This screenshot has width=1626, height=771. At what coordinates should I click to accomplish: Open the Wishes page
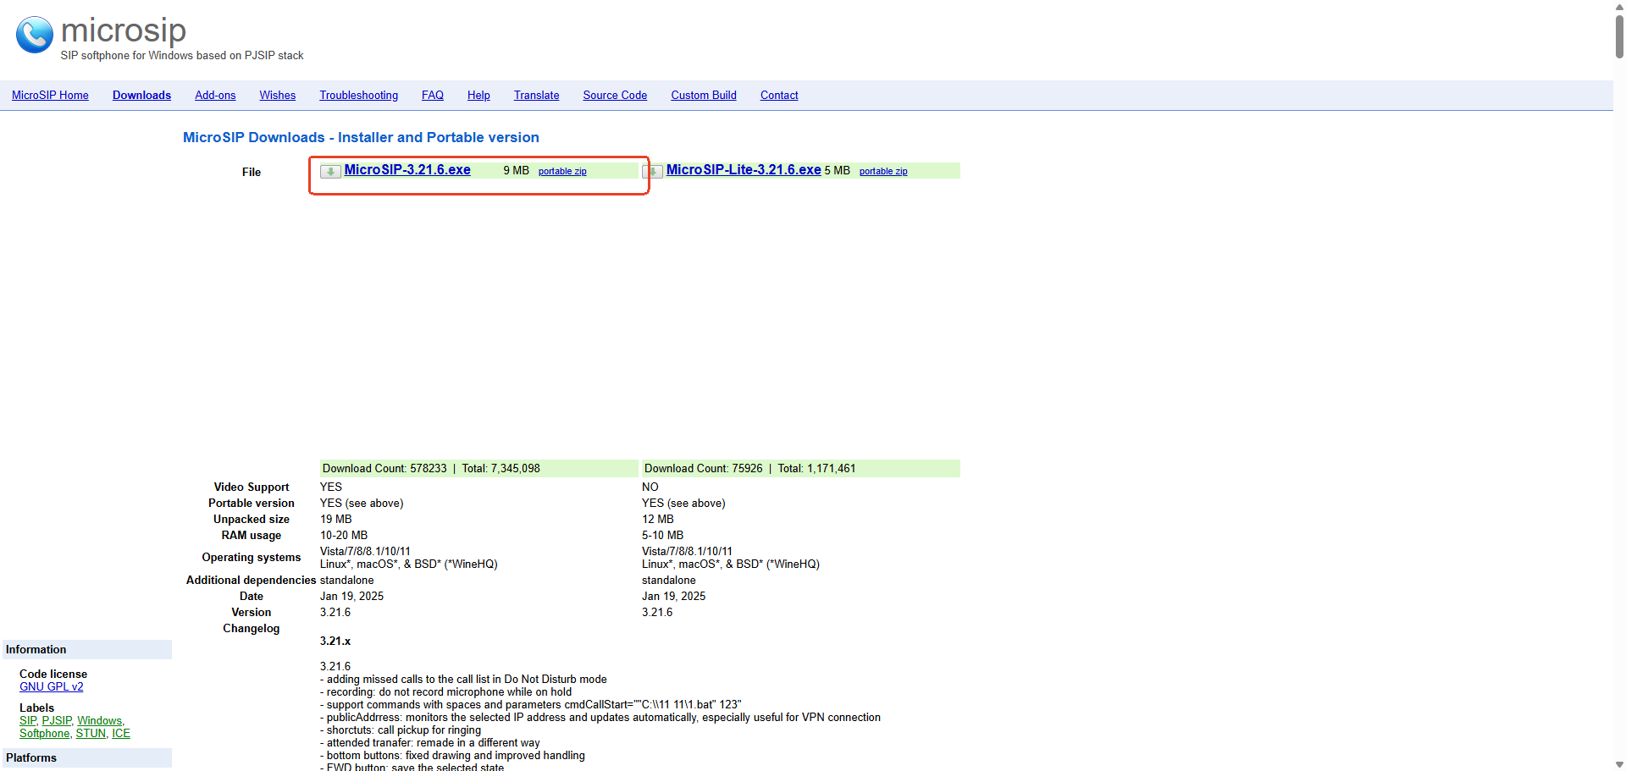coord(278,96)
